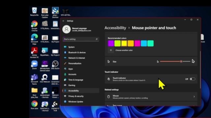Viewport: 211px width, 118px height.
Task: Go to Network & internet settings
Action: [81, 58]
